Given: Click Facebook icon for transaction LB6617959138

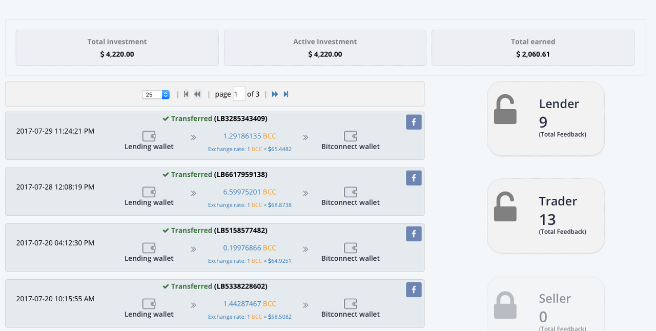Looking at the screenshot, I should point(414,178).
